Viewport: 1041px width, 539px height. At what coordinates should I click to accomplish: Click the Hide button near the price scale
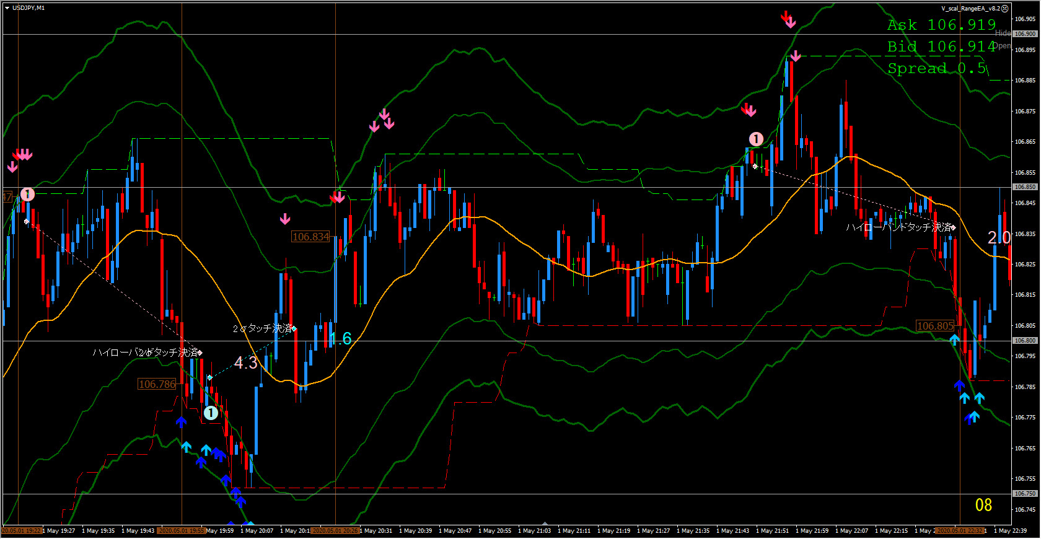[1003, 33]
